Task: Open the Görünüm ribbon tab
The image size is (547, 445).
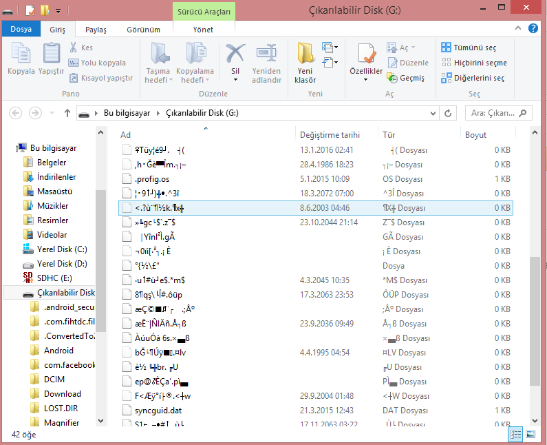Action: [x=143, y=30]
